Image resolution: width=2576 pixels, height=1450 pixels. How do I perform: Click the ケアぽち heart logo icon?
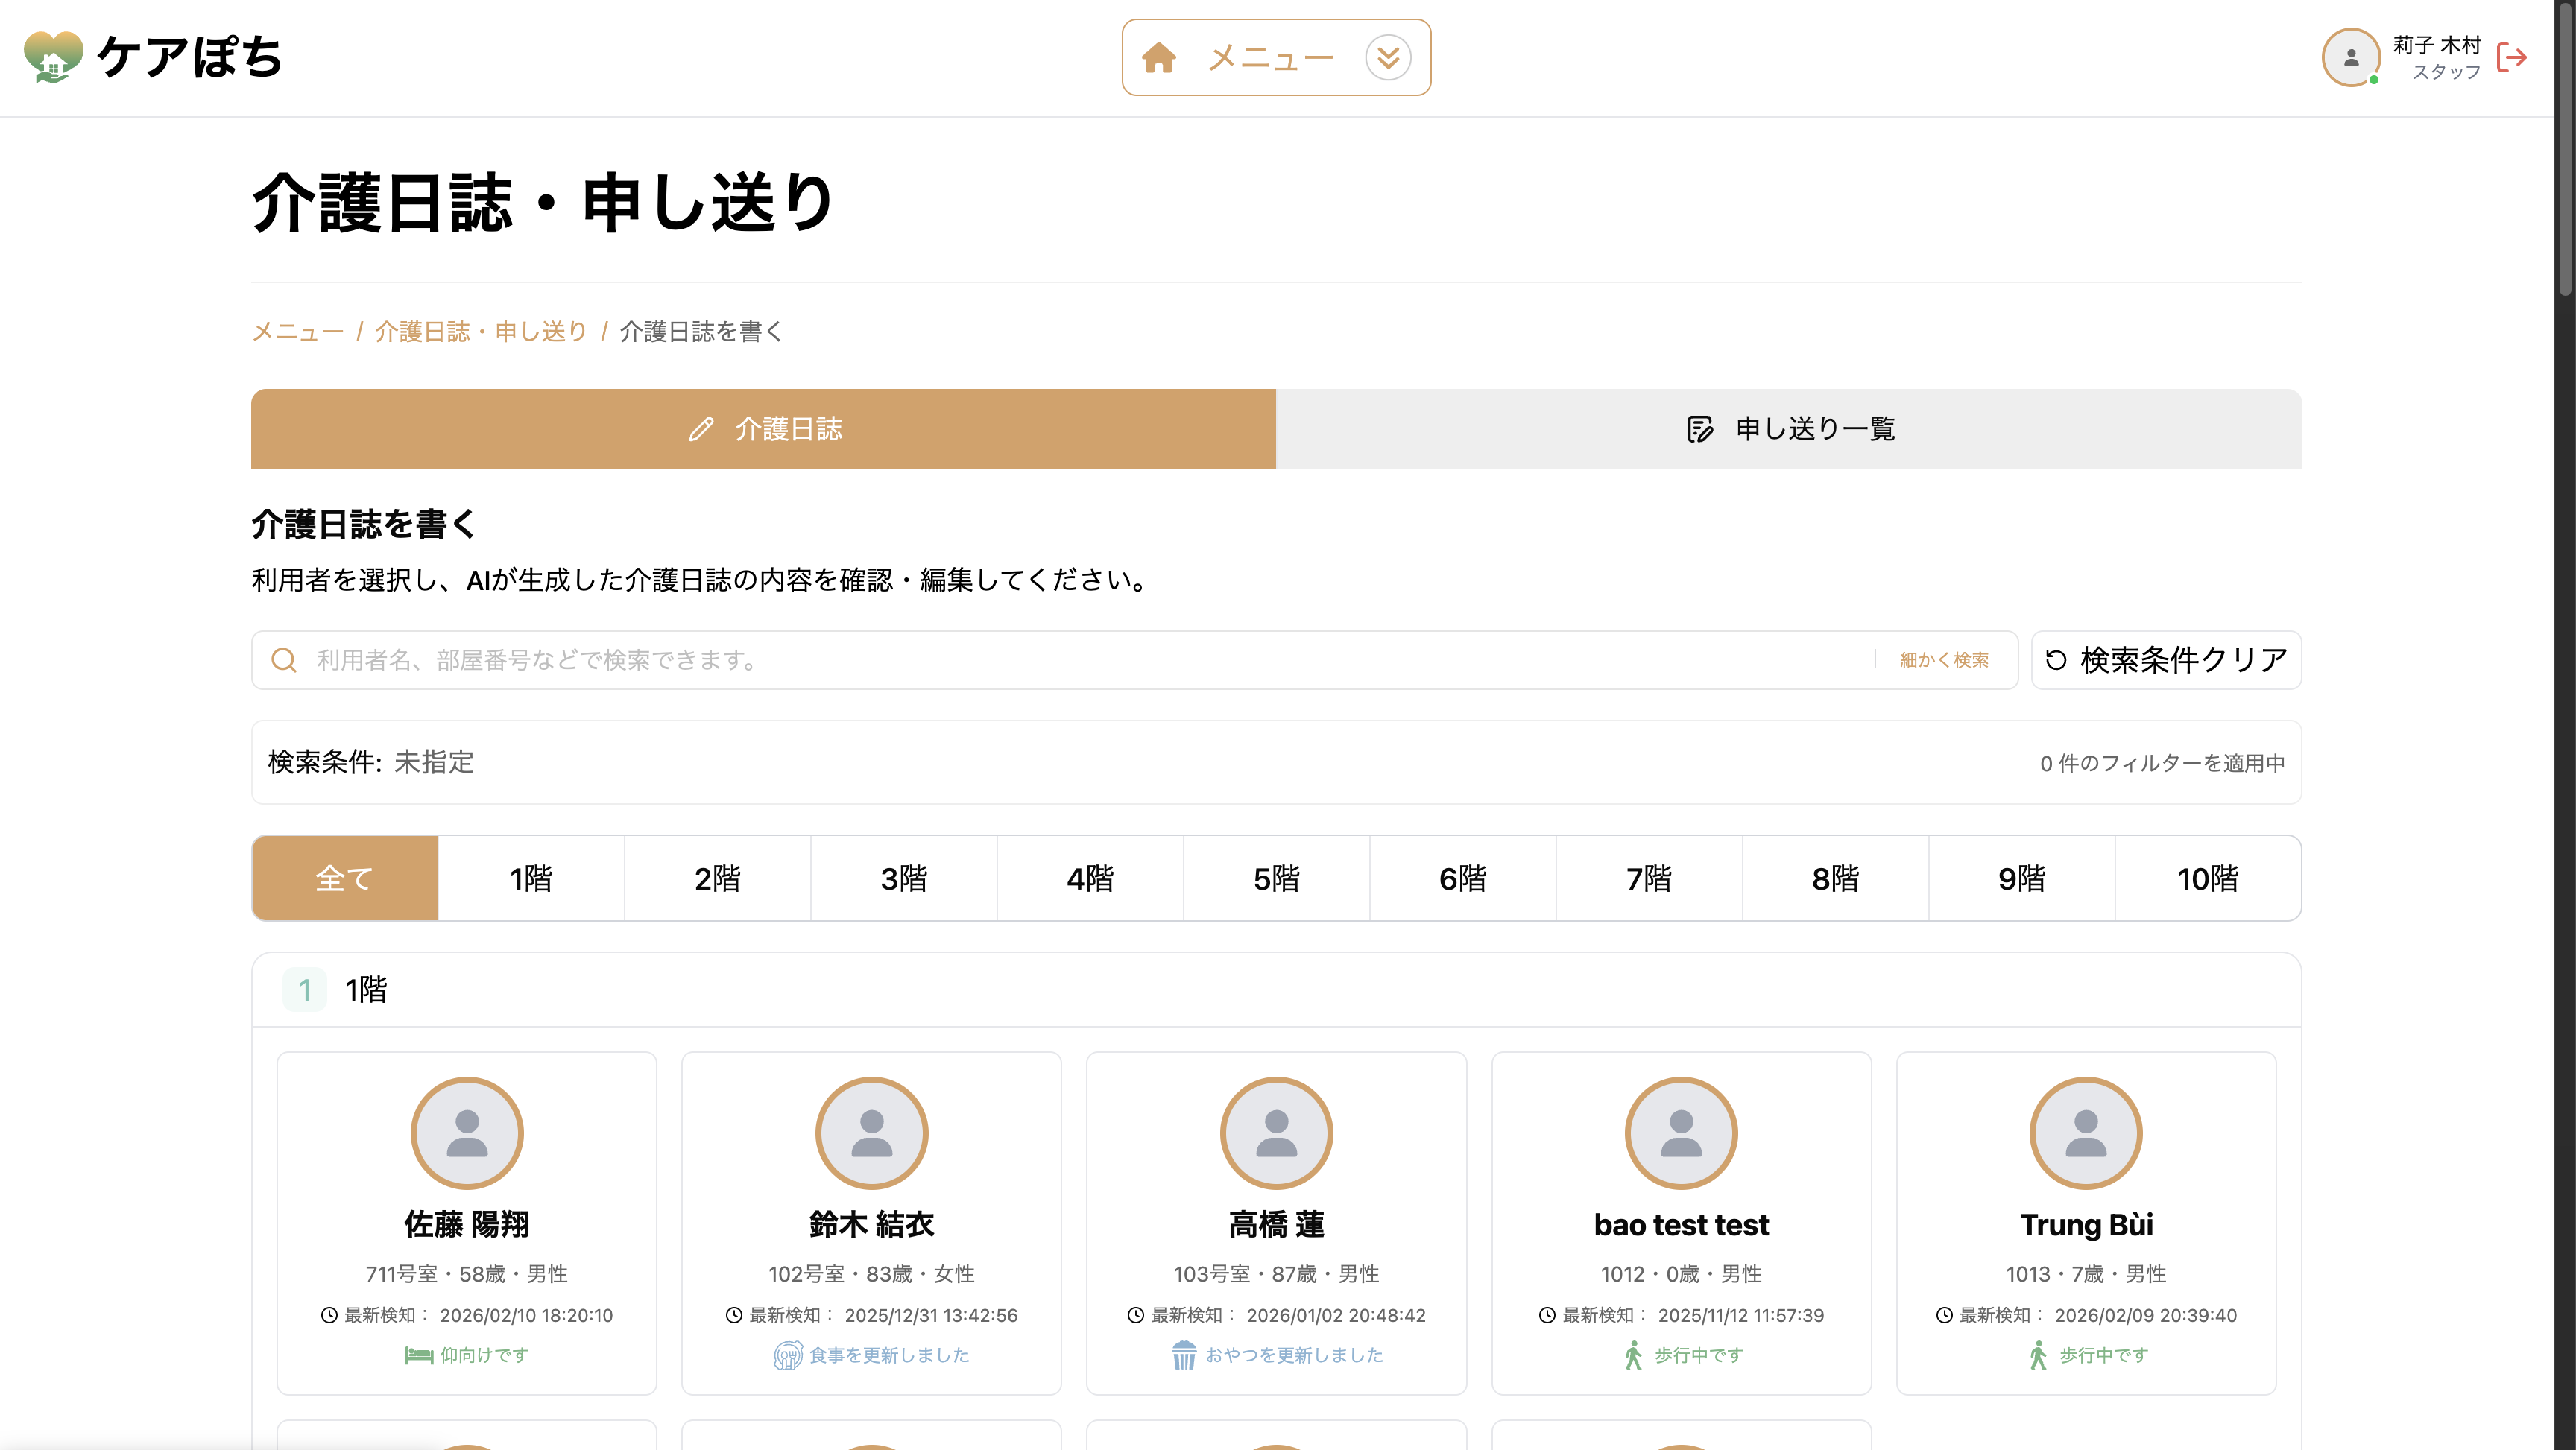(53, 57)
